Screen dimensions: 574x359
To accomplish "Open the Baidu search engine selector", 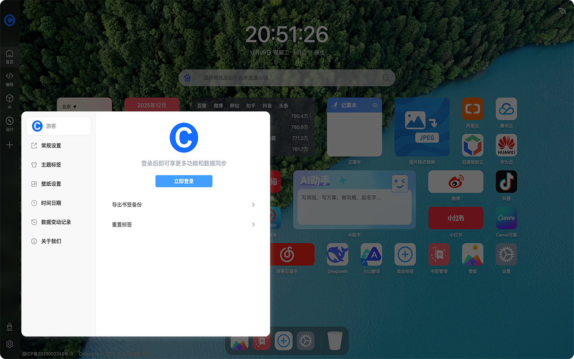I will click(188, 78).
